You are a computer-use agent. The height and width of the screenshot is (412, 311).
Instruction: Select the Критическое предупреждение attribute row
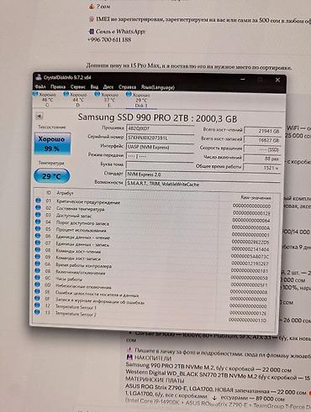pos(154,203)
